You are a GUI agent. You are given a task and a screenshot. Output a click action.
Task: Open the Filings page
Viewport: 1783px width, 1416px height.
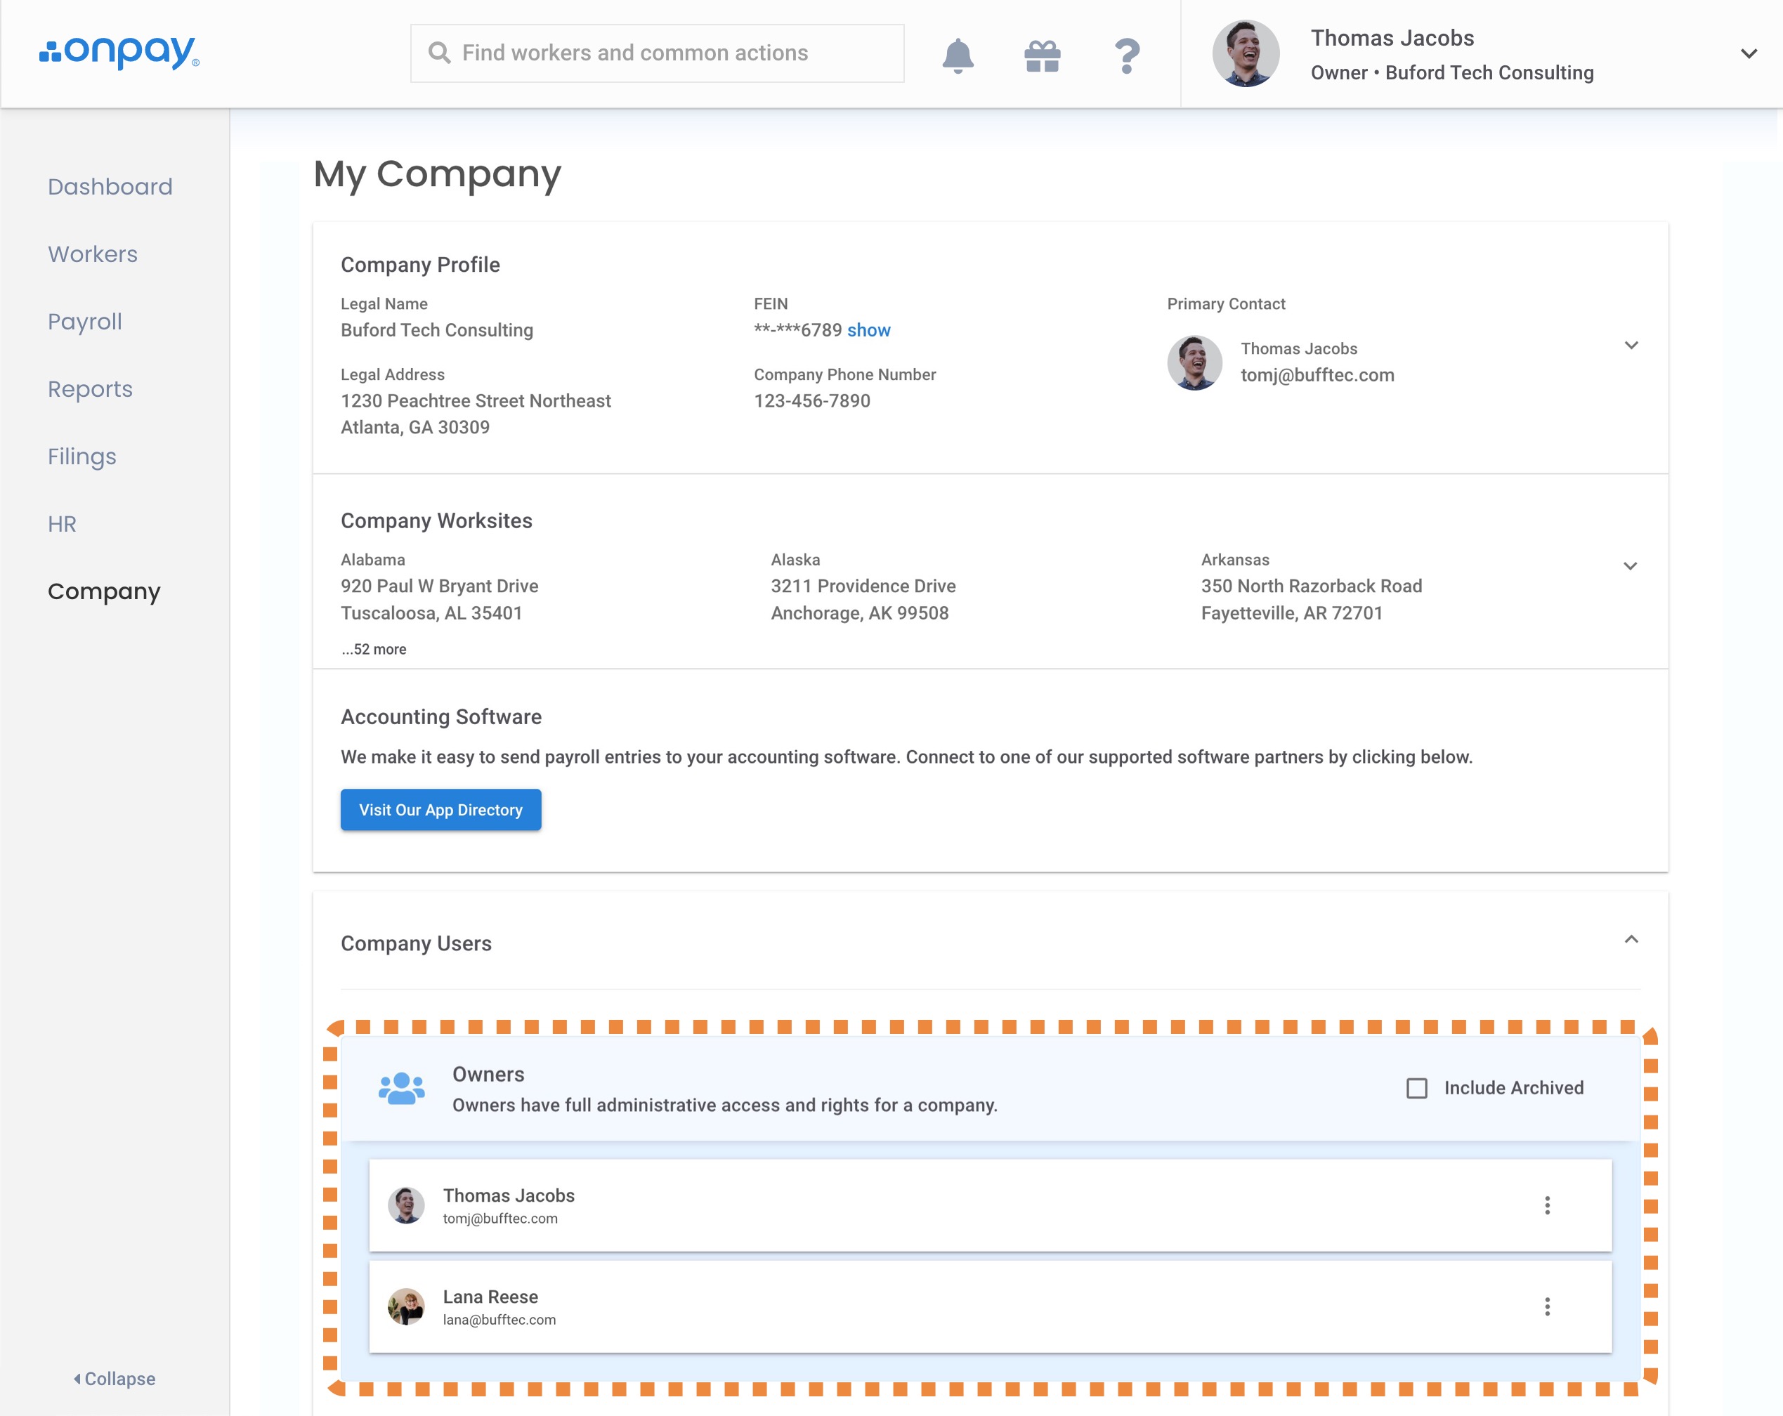(x=82, y=457)
